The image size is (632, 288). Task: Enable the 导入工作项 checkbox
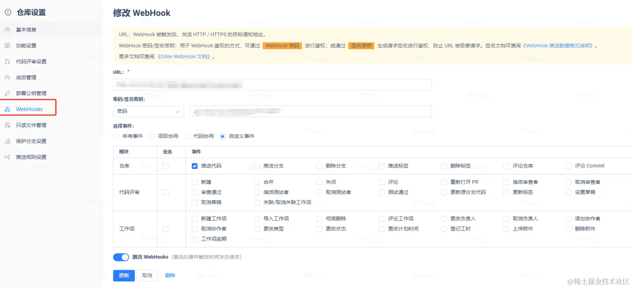tap(257, 219)
